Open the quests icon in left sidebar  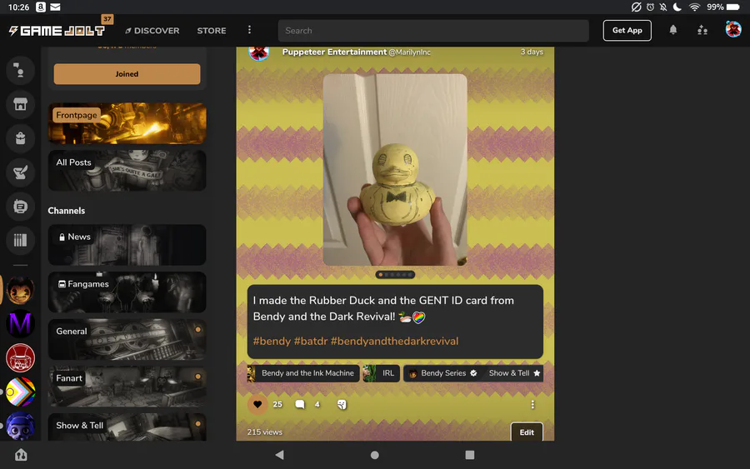(x=20, y=172)
